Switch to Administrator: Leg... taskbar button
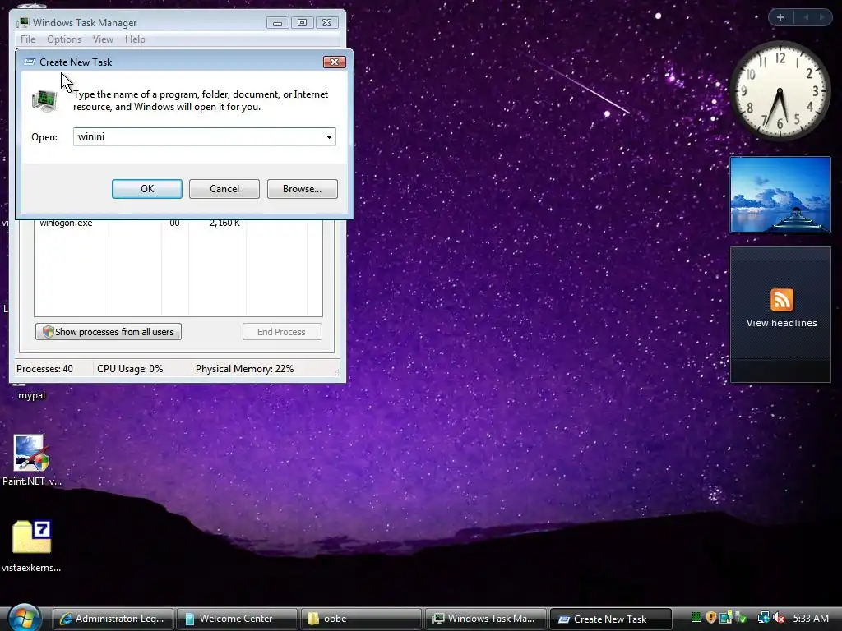The height and width of the screenshot is (631, 842). pos(113,619)
